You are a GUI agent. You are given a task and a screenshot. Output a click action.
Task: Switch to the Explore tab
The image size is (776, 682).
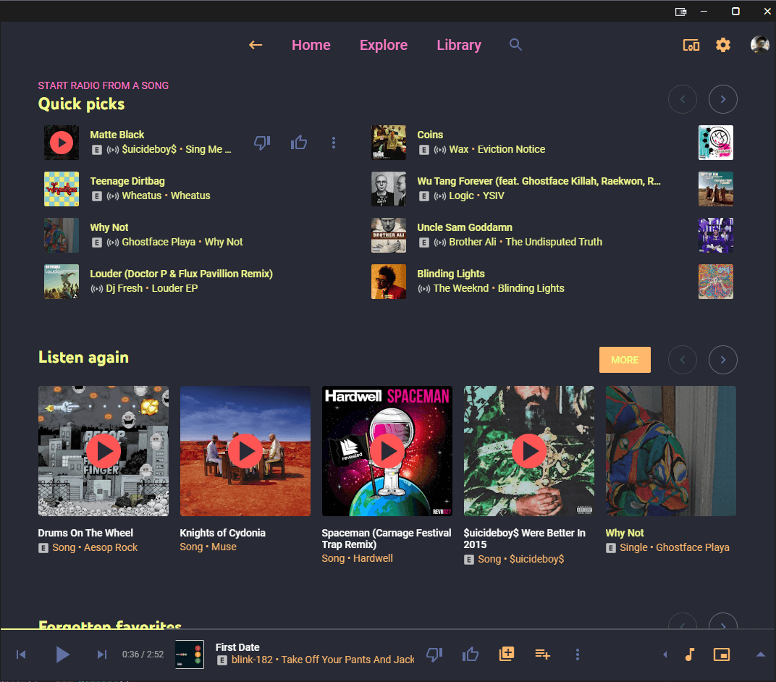[384, 44]
